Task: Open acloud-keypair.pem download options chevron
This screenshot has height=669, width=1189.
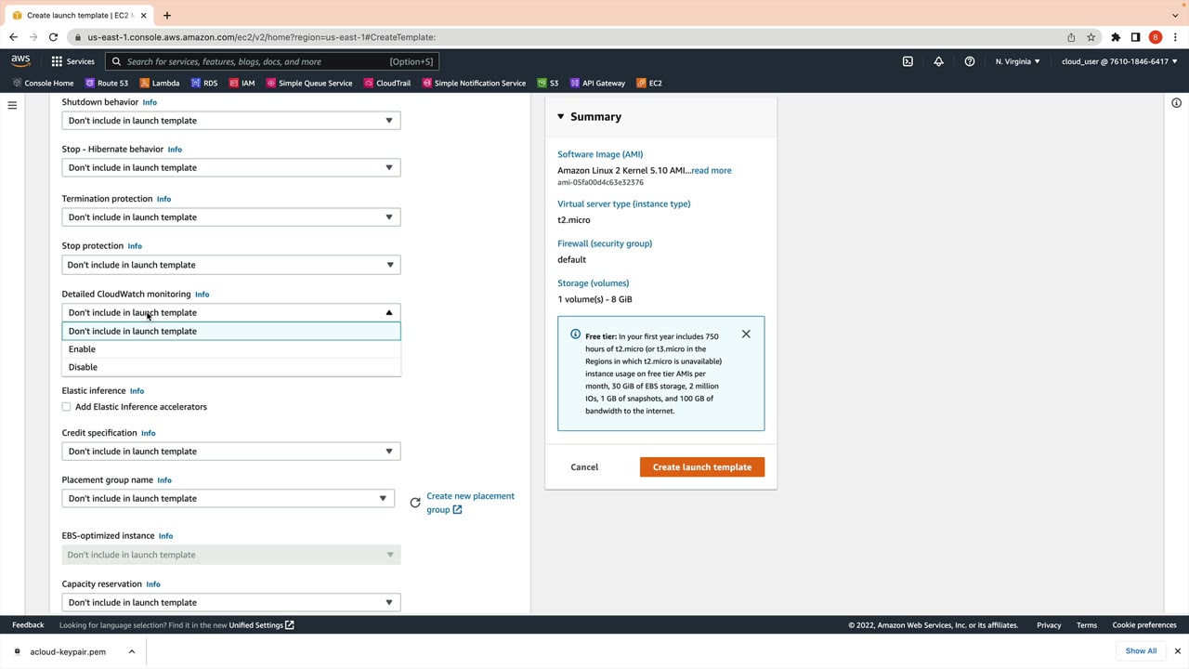Action: point(132,651)
